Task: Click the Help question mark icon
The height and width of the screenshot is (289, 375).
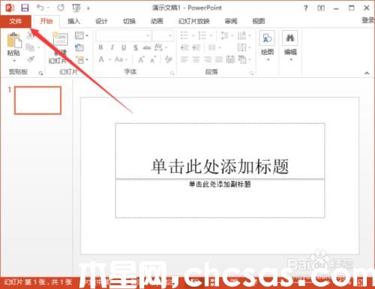Action: click(305, 8)
